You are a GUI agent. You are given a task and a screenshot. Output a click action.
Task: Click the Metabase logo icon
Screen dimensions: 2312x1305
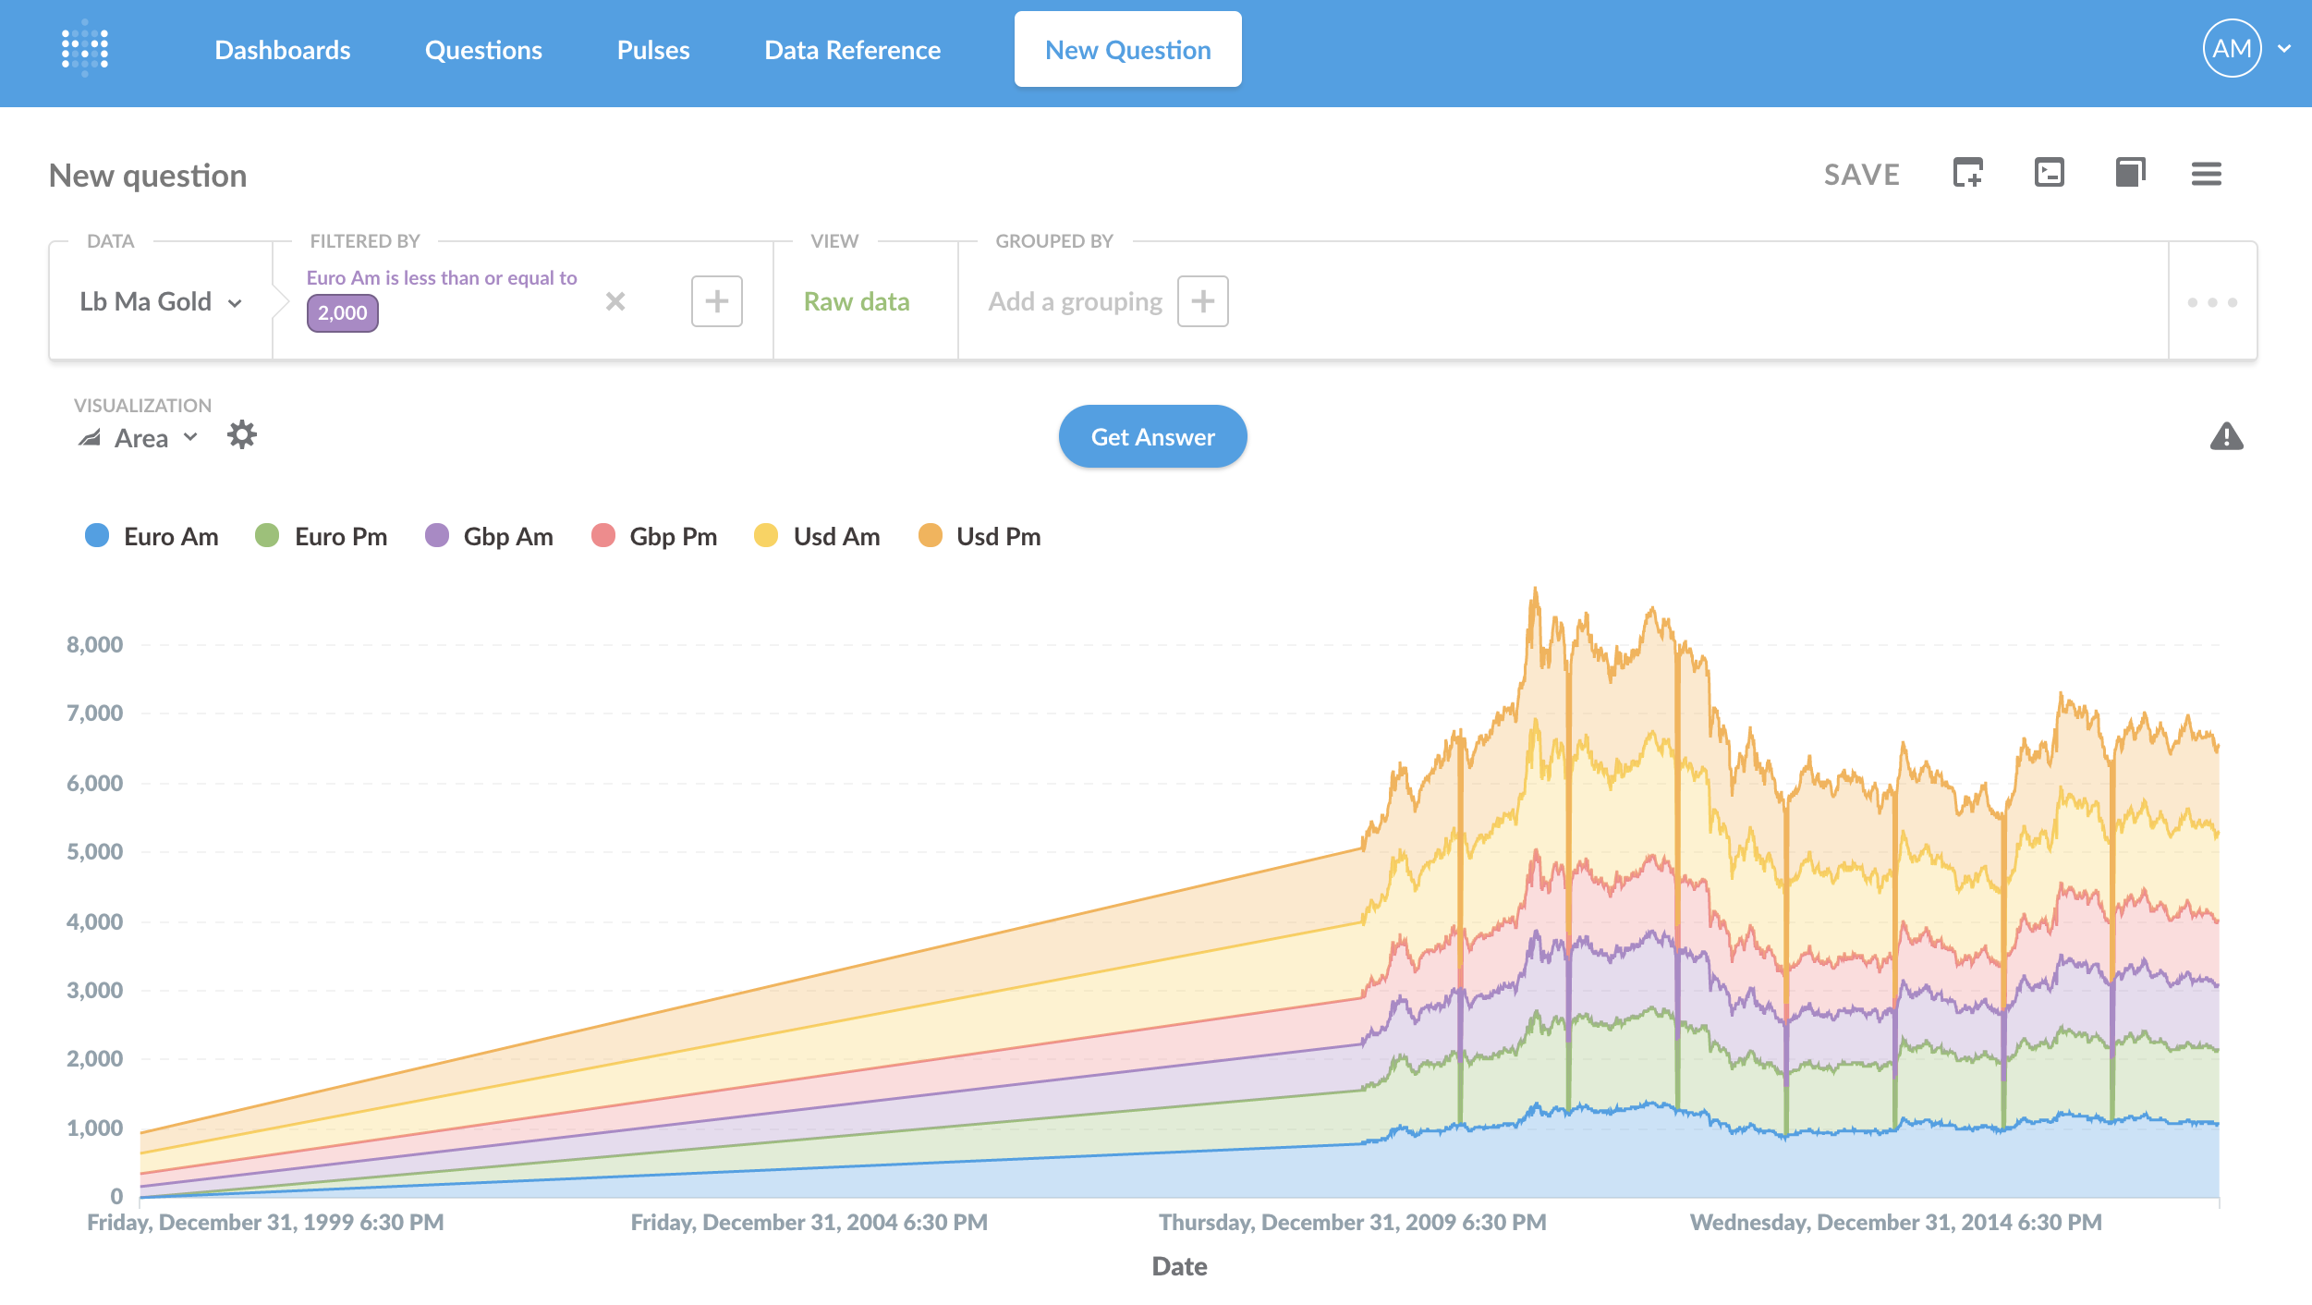[x=85, y=49]
